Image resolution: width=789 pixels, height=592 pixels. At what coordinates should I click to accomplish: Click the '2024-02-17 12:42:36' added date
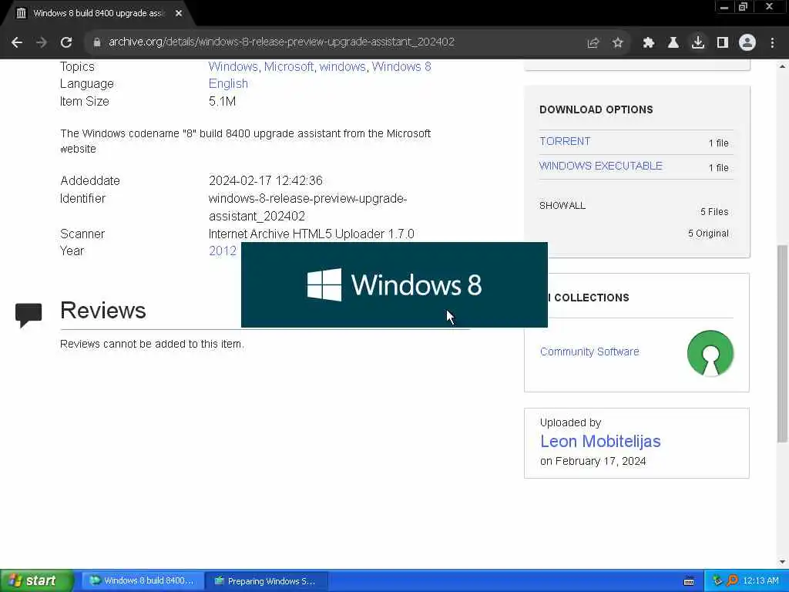pyautogui.click(x=265, y=180)
